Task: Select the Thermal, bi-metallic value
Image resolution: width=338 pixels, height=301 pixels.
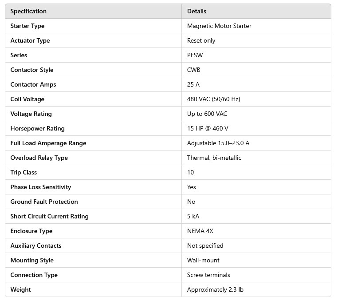Action: 214,158
